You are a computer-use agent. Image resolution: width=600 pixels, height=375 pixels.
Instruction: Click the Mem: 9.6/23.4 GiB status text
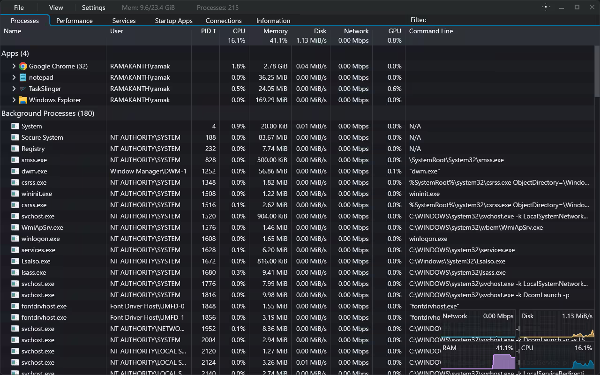(148, 7)
